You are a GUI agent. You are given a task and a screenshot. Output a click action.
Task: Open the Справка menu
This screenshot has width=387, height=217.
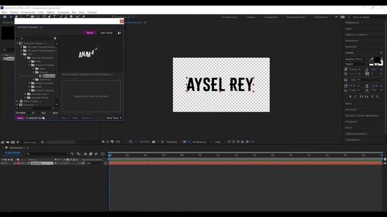pyautogui.click(x=92, y=12)
